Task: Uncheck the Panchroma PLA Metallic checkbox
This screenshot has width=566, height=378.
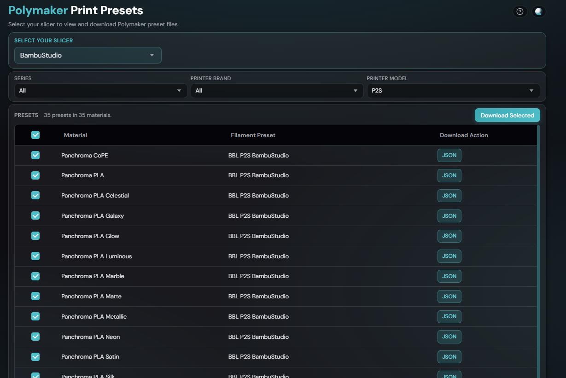Action: [x=35, y=316]
